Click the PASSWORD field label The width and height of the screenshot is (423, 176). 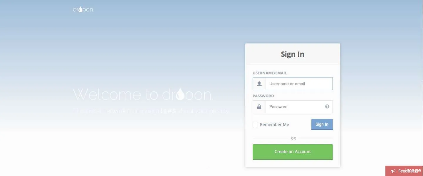[x=263, y=96]
